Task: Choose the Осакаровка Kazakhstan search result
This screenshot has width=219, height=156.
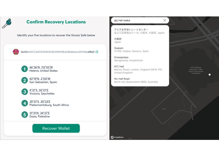Action: pyautogui.click(x=140, y=59)
